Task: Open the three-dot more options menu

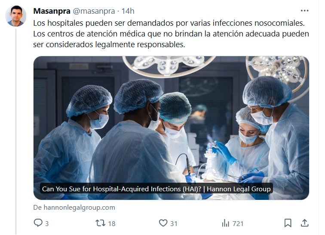Action: (x=304, y=11)
